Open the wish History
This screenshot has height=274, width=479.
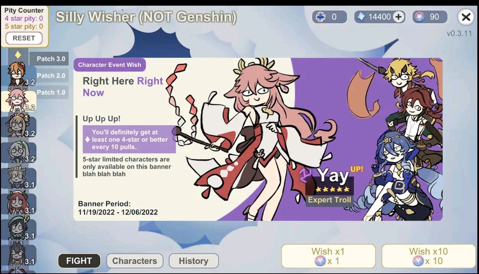click(193, 261)
